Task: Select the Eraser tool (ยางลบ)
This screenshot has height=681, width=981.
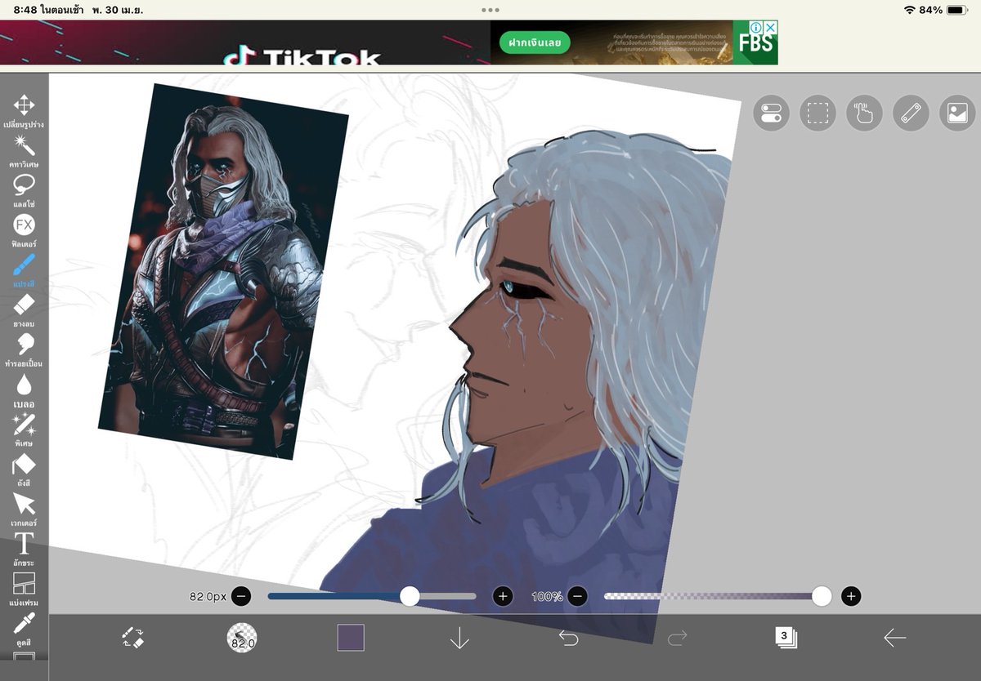Action: [x=24, y=309]
